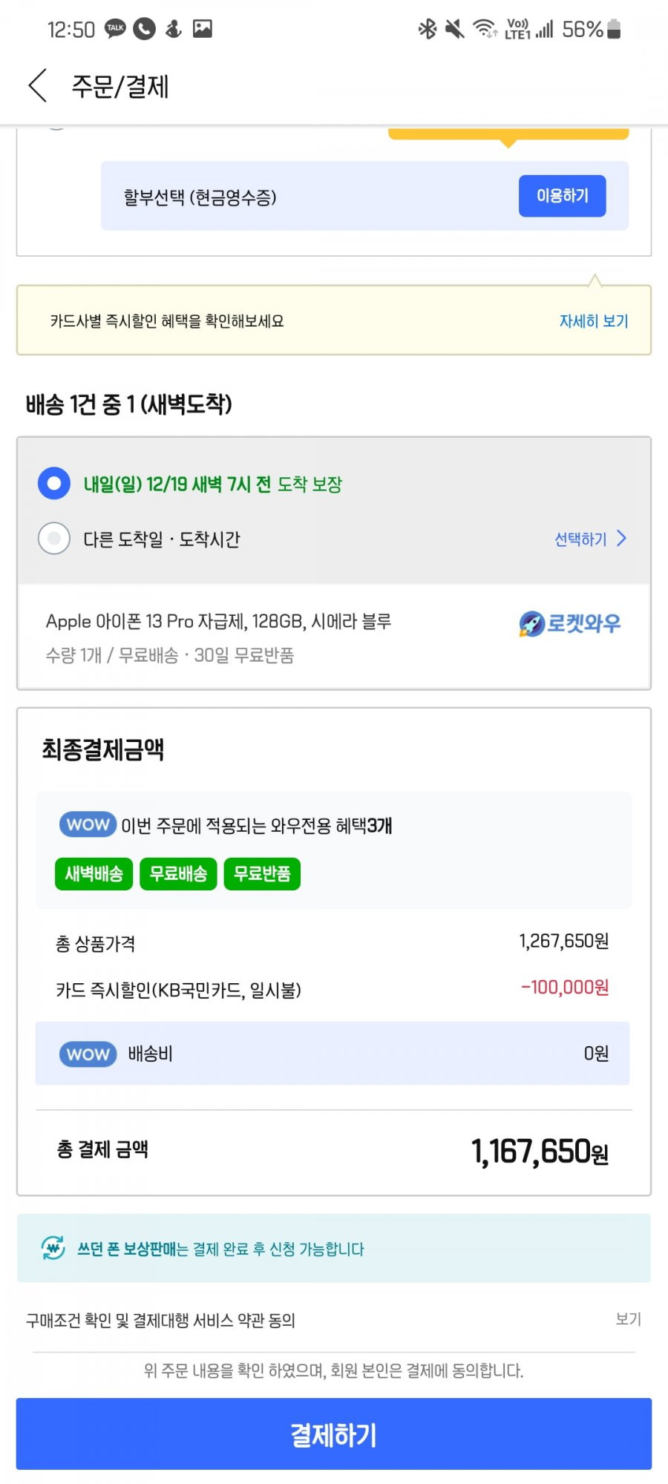This screenshot has width=668, height=1484.
Task: Select the 다른 도착일 · 도착시간 radio option
Action: click(x=54, y=538)
